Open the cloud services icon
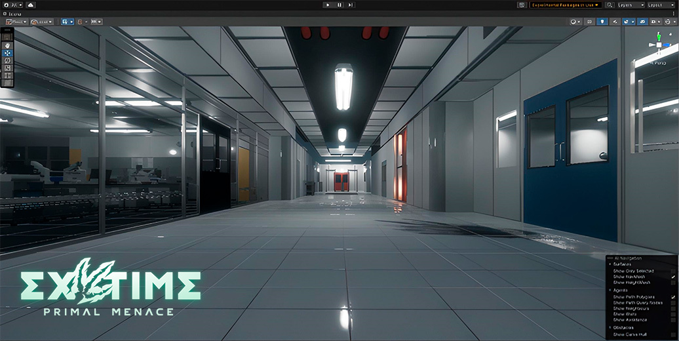The width and height of the screenshot is (679, 341). pos(31,5)
